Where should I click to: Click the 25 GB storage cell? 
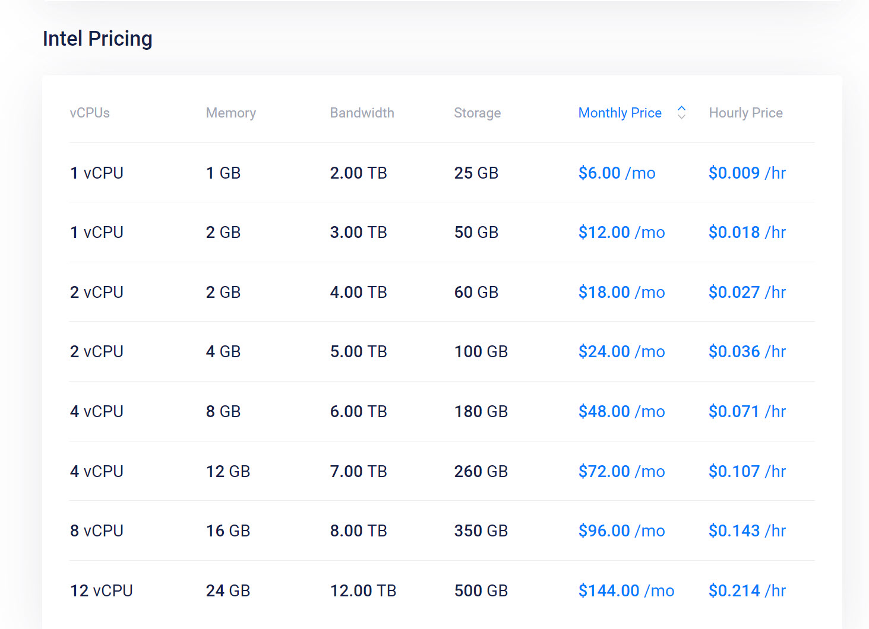(x=476, y=173)
